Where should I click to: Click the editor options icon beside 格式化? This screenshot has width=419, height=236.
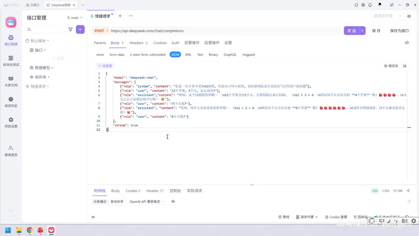pyautogui.click(x=405, y=66)
